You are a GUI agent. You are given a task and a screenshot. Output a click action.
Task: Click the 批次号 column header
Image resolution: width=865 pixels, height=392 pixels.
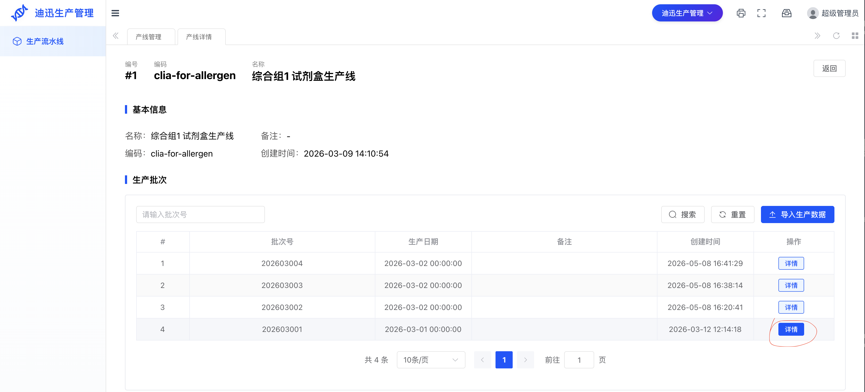coord(282,242)
